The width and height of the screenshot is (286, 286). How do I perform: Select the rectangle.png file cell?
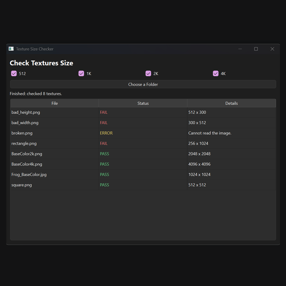click(55, 144)
